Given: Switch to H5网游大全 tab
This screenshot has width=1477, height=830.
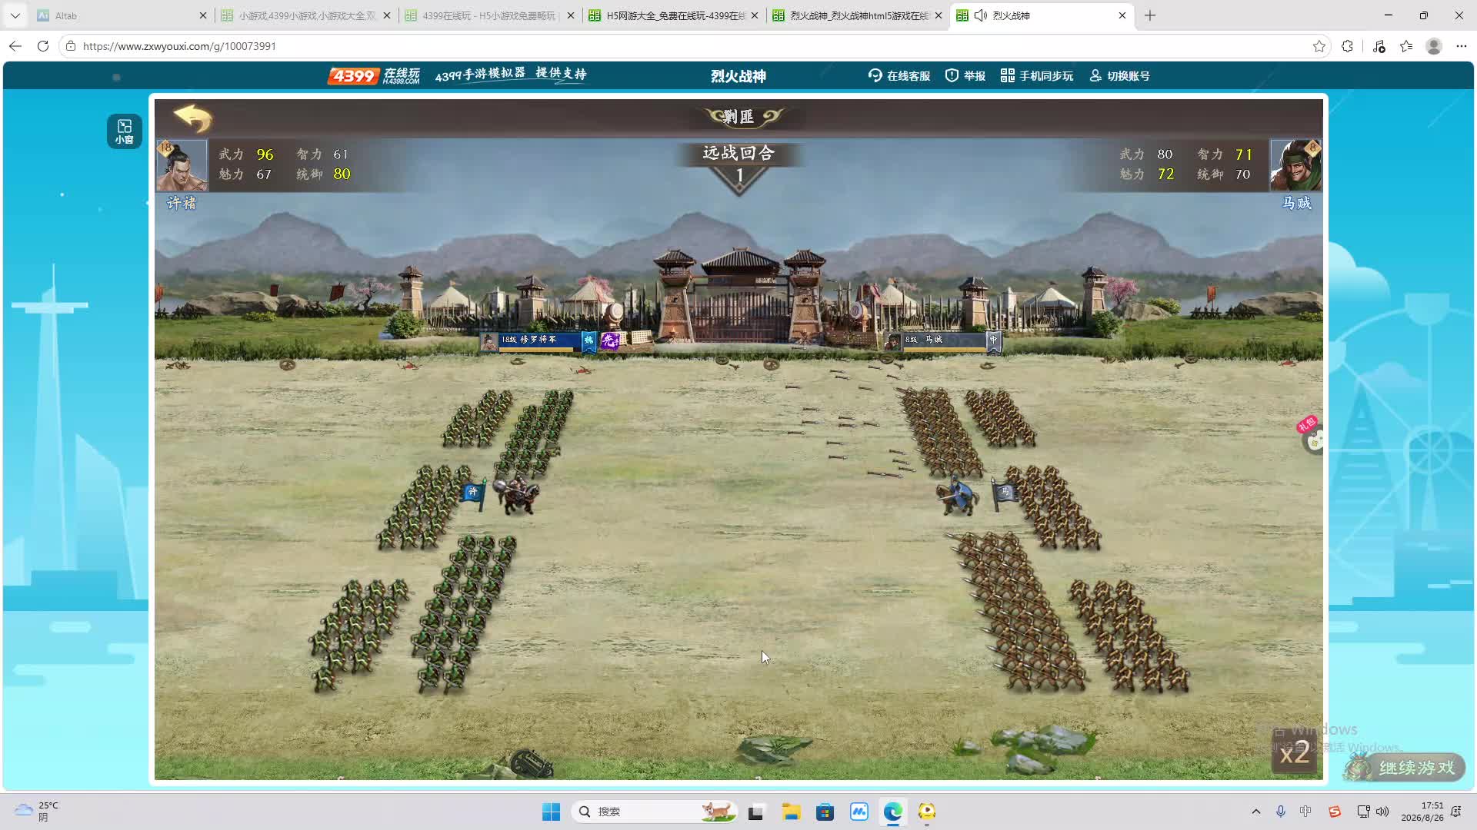Looking at the screenshot, I should 673,15.
